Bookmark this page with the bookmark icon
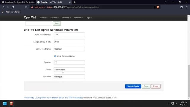The image size is (190, 107). 26,7
